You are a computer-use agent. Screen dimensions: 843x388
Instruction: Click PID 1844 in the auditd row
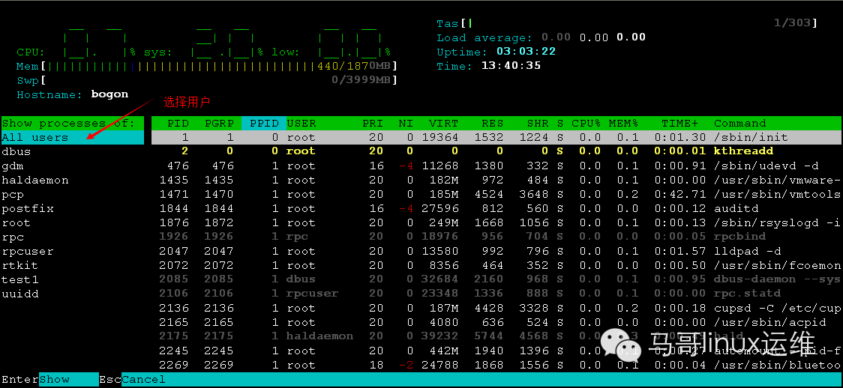(x=174, y=209)
